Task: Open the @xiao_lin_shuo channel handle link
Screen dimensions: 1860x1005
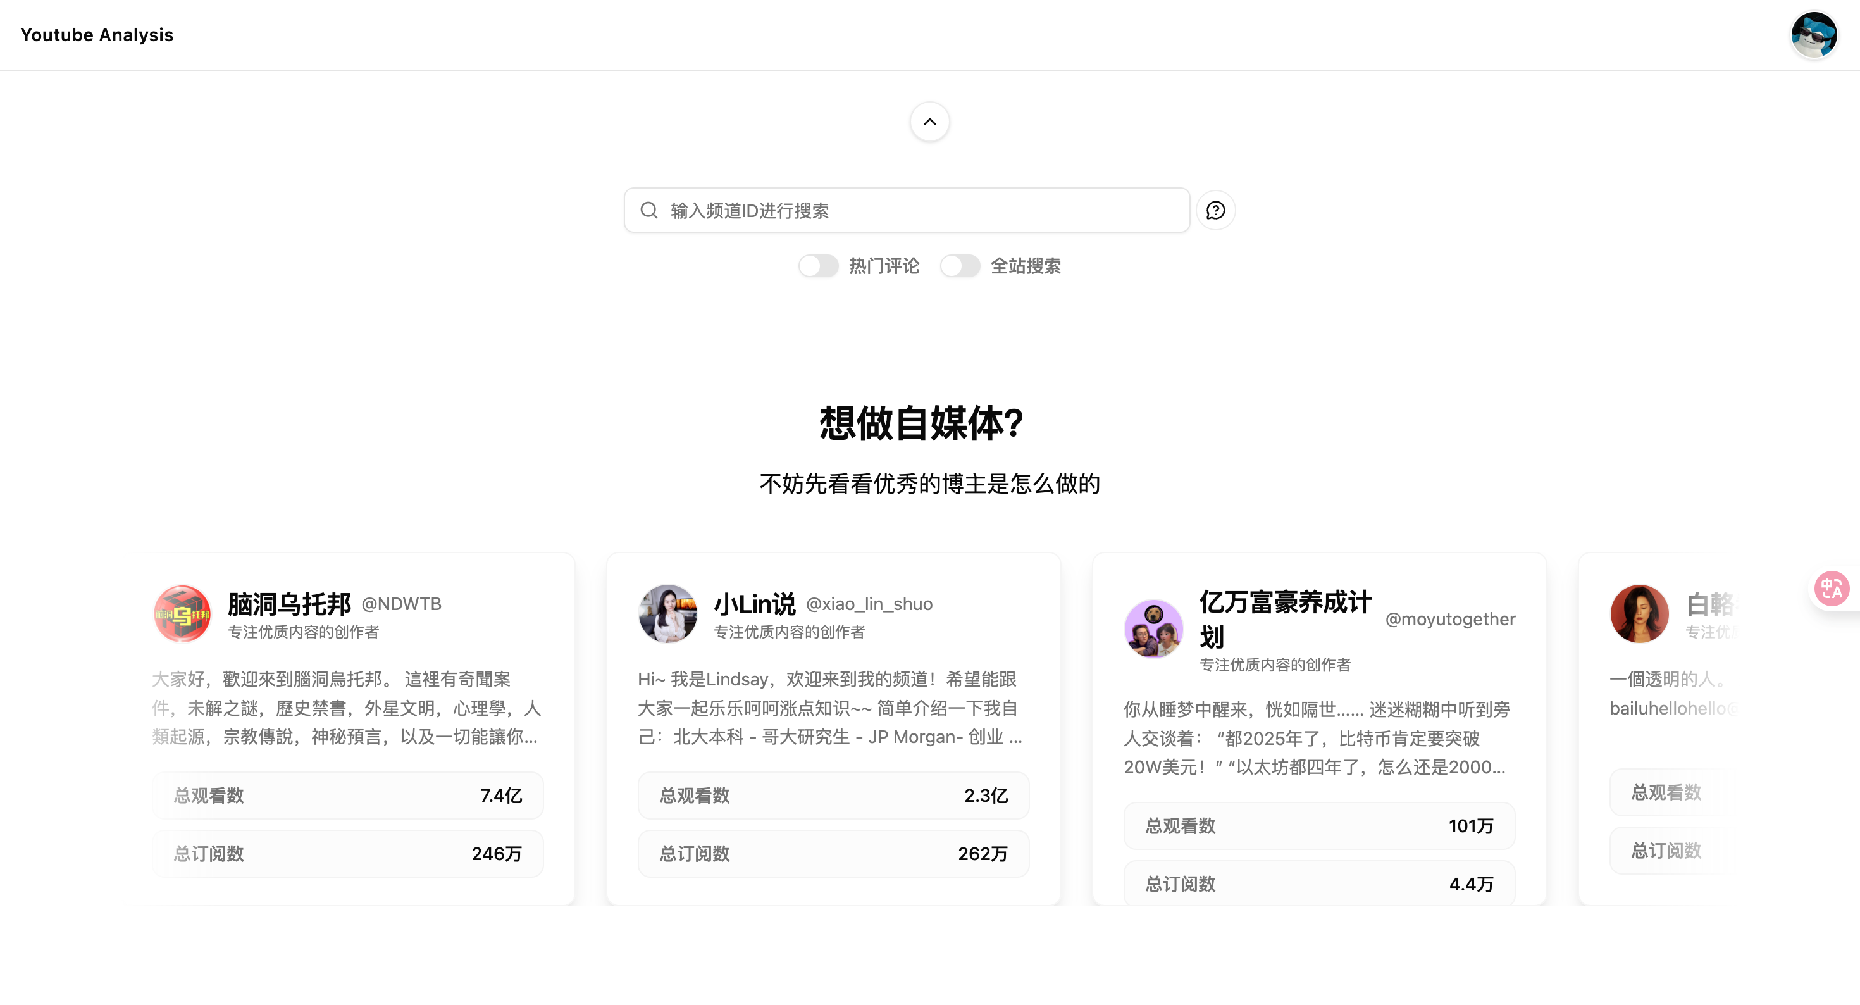Action: (870, 604)
